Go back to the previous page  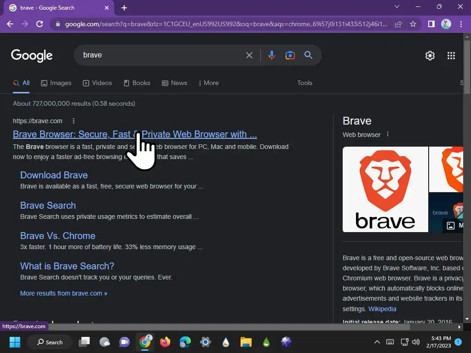(x=10, y=24)
